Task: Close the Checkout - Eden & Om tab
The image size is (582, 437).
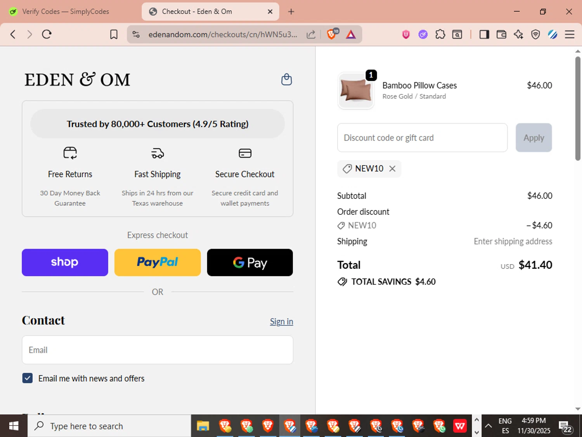Action: point(270,12)
